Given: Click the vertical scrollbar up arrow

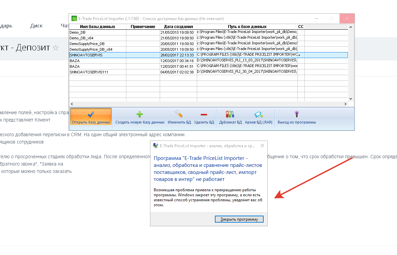Looking at the screenshot, I should (351, 27).
